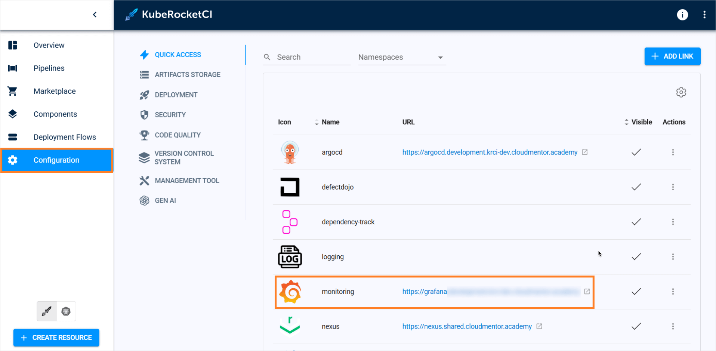716x351 pixels.
Task: Click the Add Link button
Action: pyautogui.click(x=672, y=56)
